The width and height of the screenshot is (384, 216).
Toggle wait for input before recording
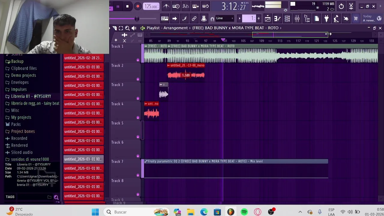176,6
